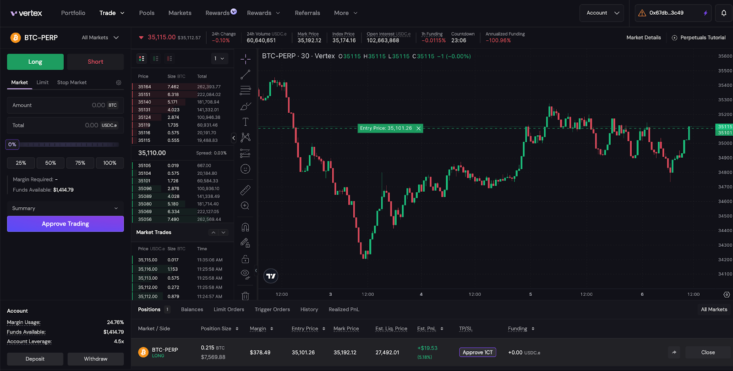This screenshot has width=733, height=371.
Task: Show combined bids and asks orderbook view
Action: 142,58
